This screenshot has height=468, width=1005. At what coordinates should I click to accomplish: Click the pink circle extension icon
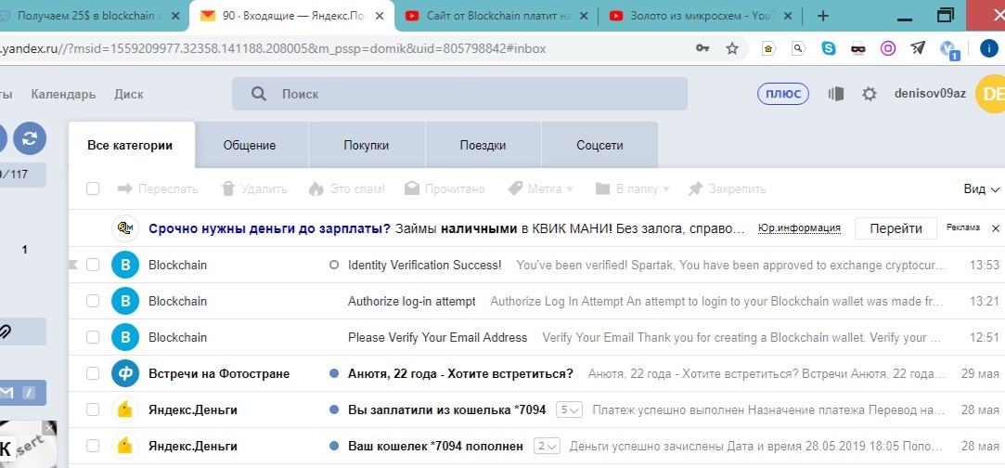point(888,48)
